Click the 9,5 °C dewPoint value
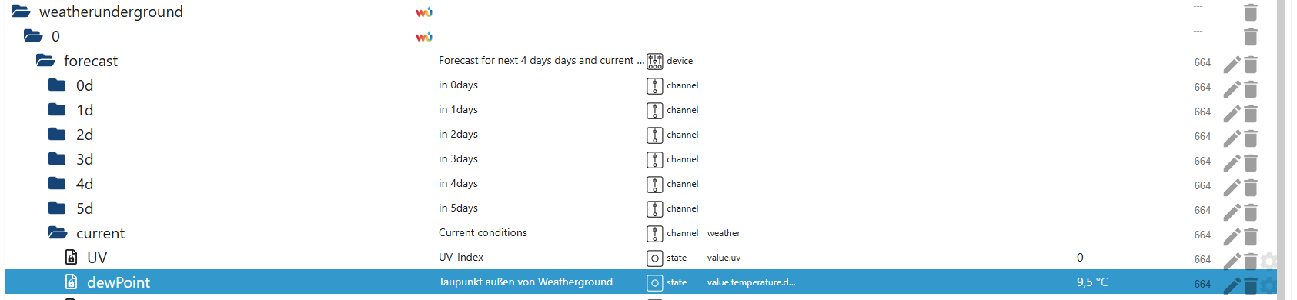Image resolution: width=1297 pixels, height=300 pixels. tap(1092, 282)
